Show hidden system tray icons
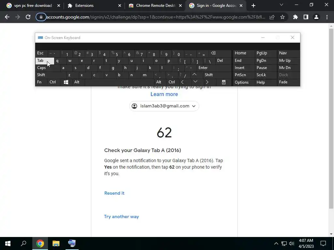Screen dimensions: 334x250 click(276, 243)
